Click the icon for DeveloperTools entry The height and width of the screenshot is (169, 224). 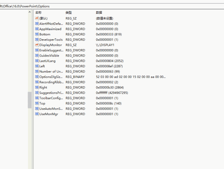point(37,40)
